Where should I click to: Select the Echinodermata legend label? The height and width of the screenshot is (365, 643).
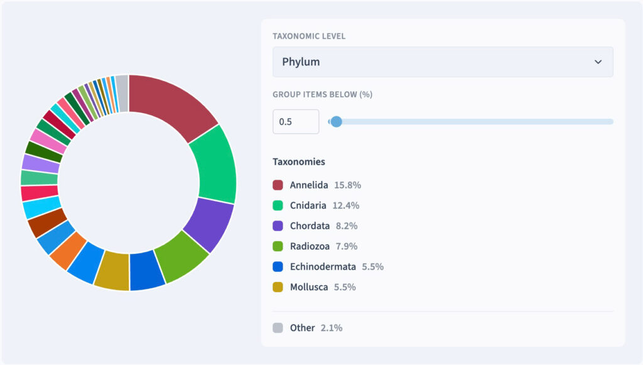[x=323, y=267]
